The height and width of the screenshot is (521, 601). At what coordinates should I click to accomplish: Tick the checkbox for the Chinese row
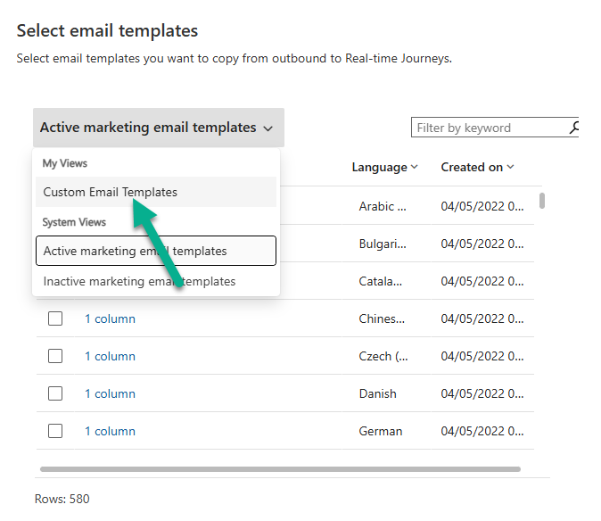tap(55, 318)
